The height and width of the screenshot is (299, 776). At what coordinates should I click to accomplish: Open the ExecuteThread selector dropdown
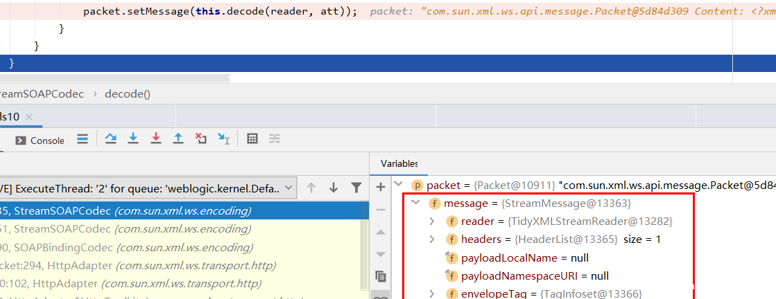tap(289, 188)
